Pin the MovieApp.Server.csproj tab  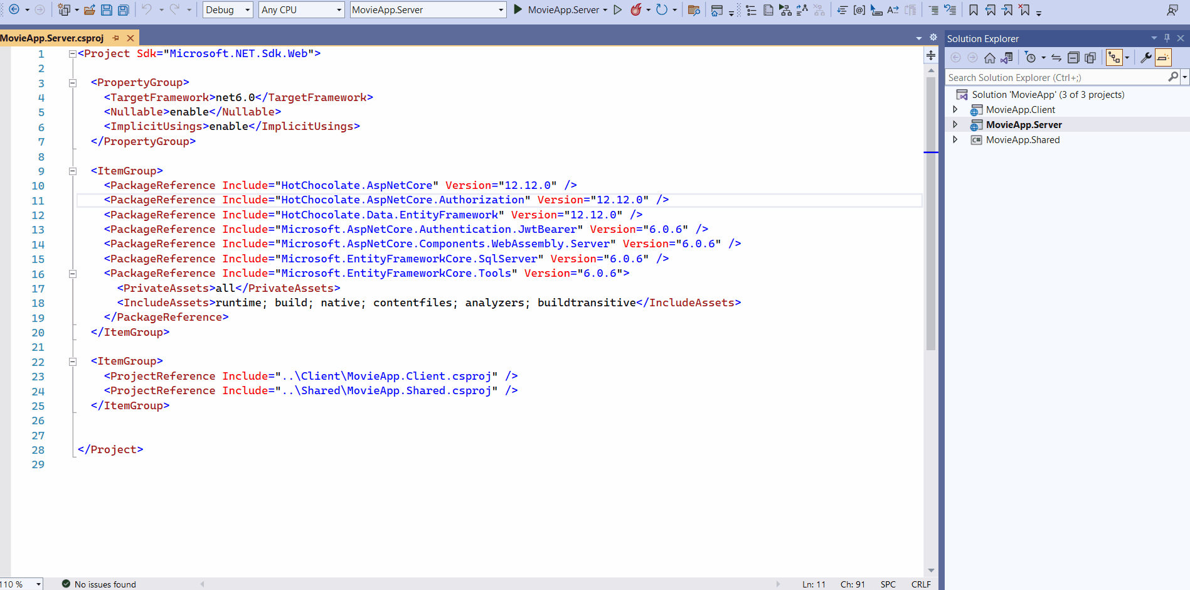tap(116, 38)
